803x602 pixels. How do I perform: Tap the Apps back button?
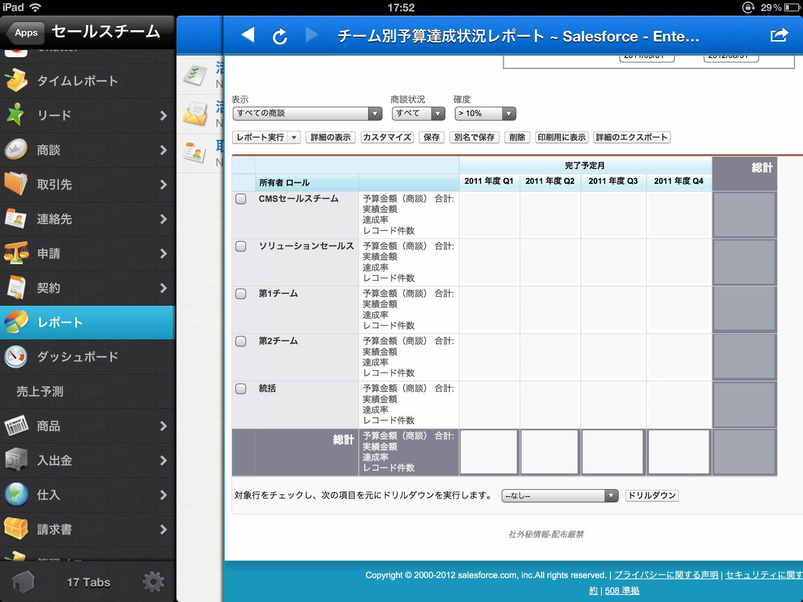[25, 33]
